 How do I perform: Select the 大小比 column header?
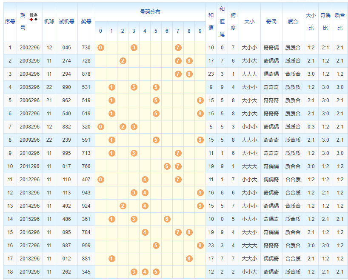pos(311,22)
